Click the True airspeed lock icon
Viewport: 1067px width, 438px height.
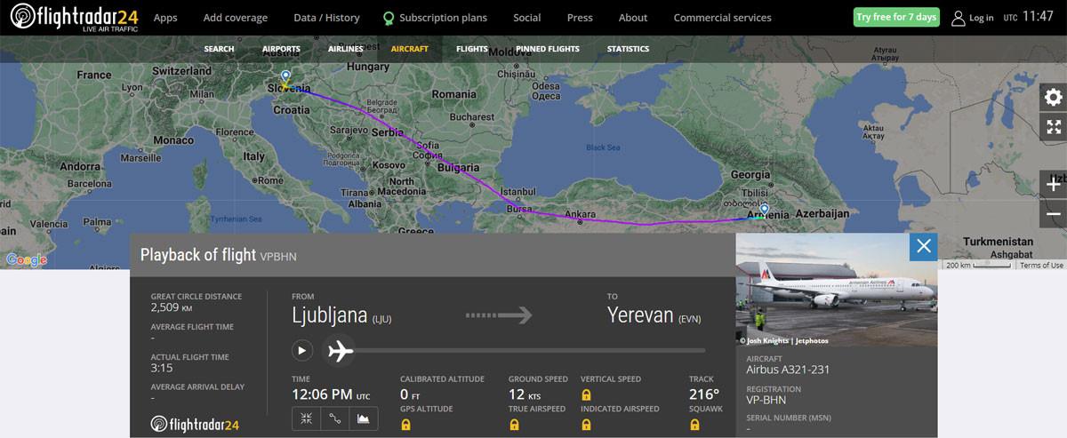[x=514, y=425]
